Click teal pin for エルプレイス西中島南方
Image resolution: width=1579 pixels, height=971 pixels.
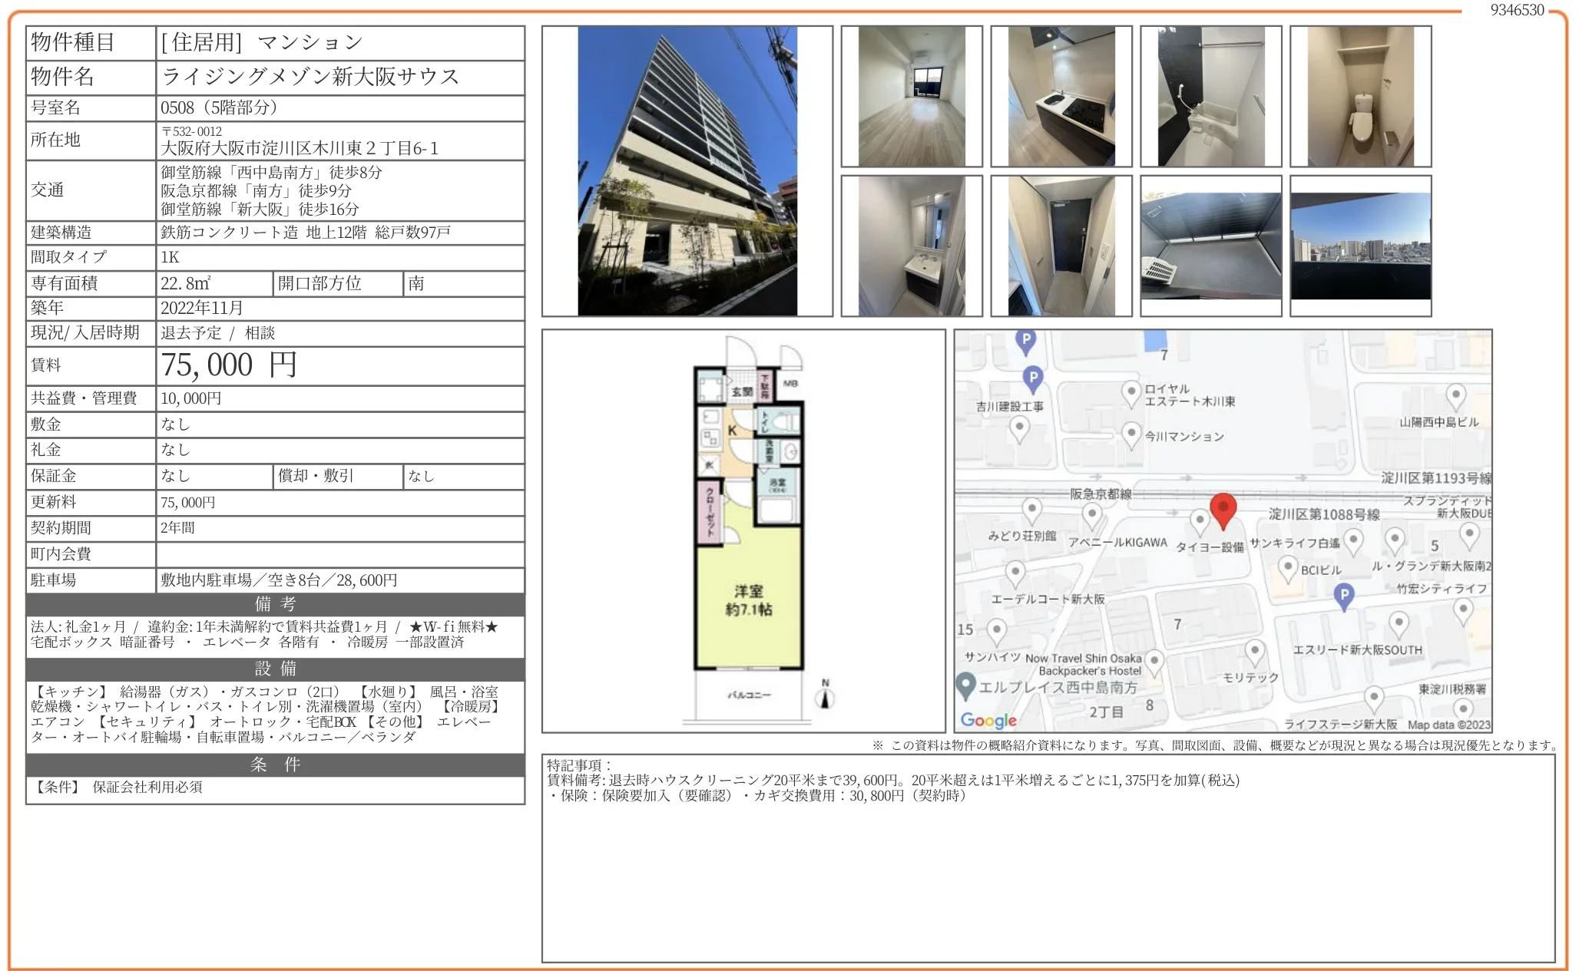pos(965,684)
